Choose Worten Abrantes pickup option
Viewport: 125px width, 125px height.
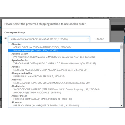[64, 50]
